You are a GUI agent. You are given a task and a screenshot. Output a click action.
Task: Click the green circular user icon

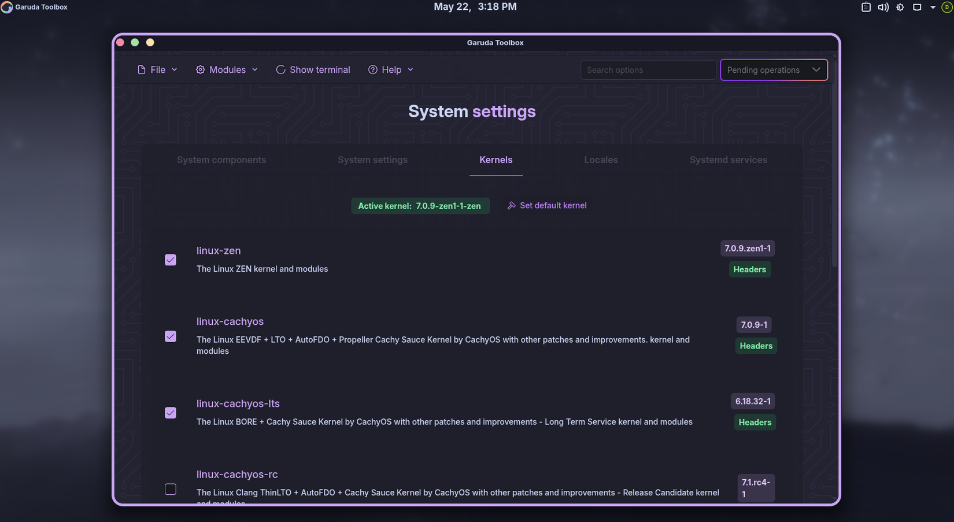coord(946,7)
